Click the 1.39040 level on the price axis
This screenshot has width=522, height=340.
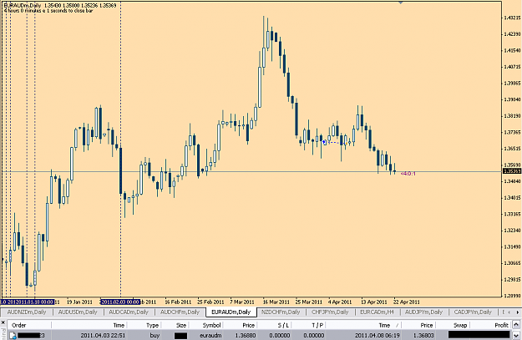tap(512, 99)
